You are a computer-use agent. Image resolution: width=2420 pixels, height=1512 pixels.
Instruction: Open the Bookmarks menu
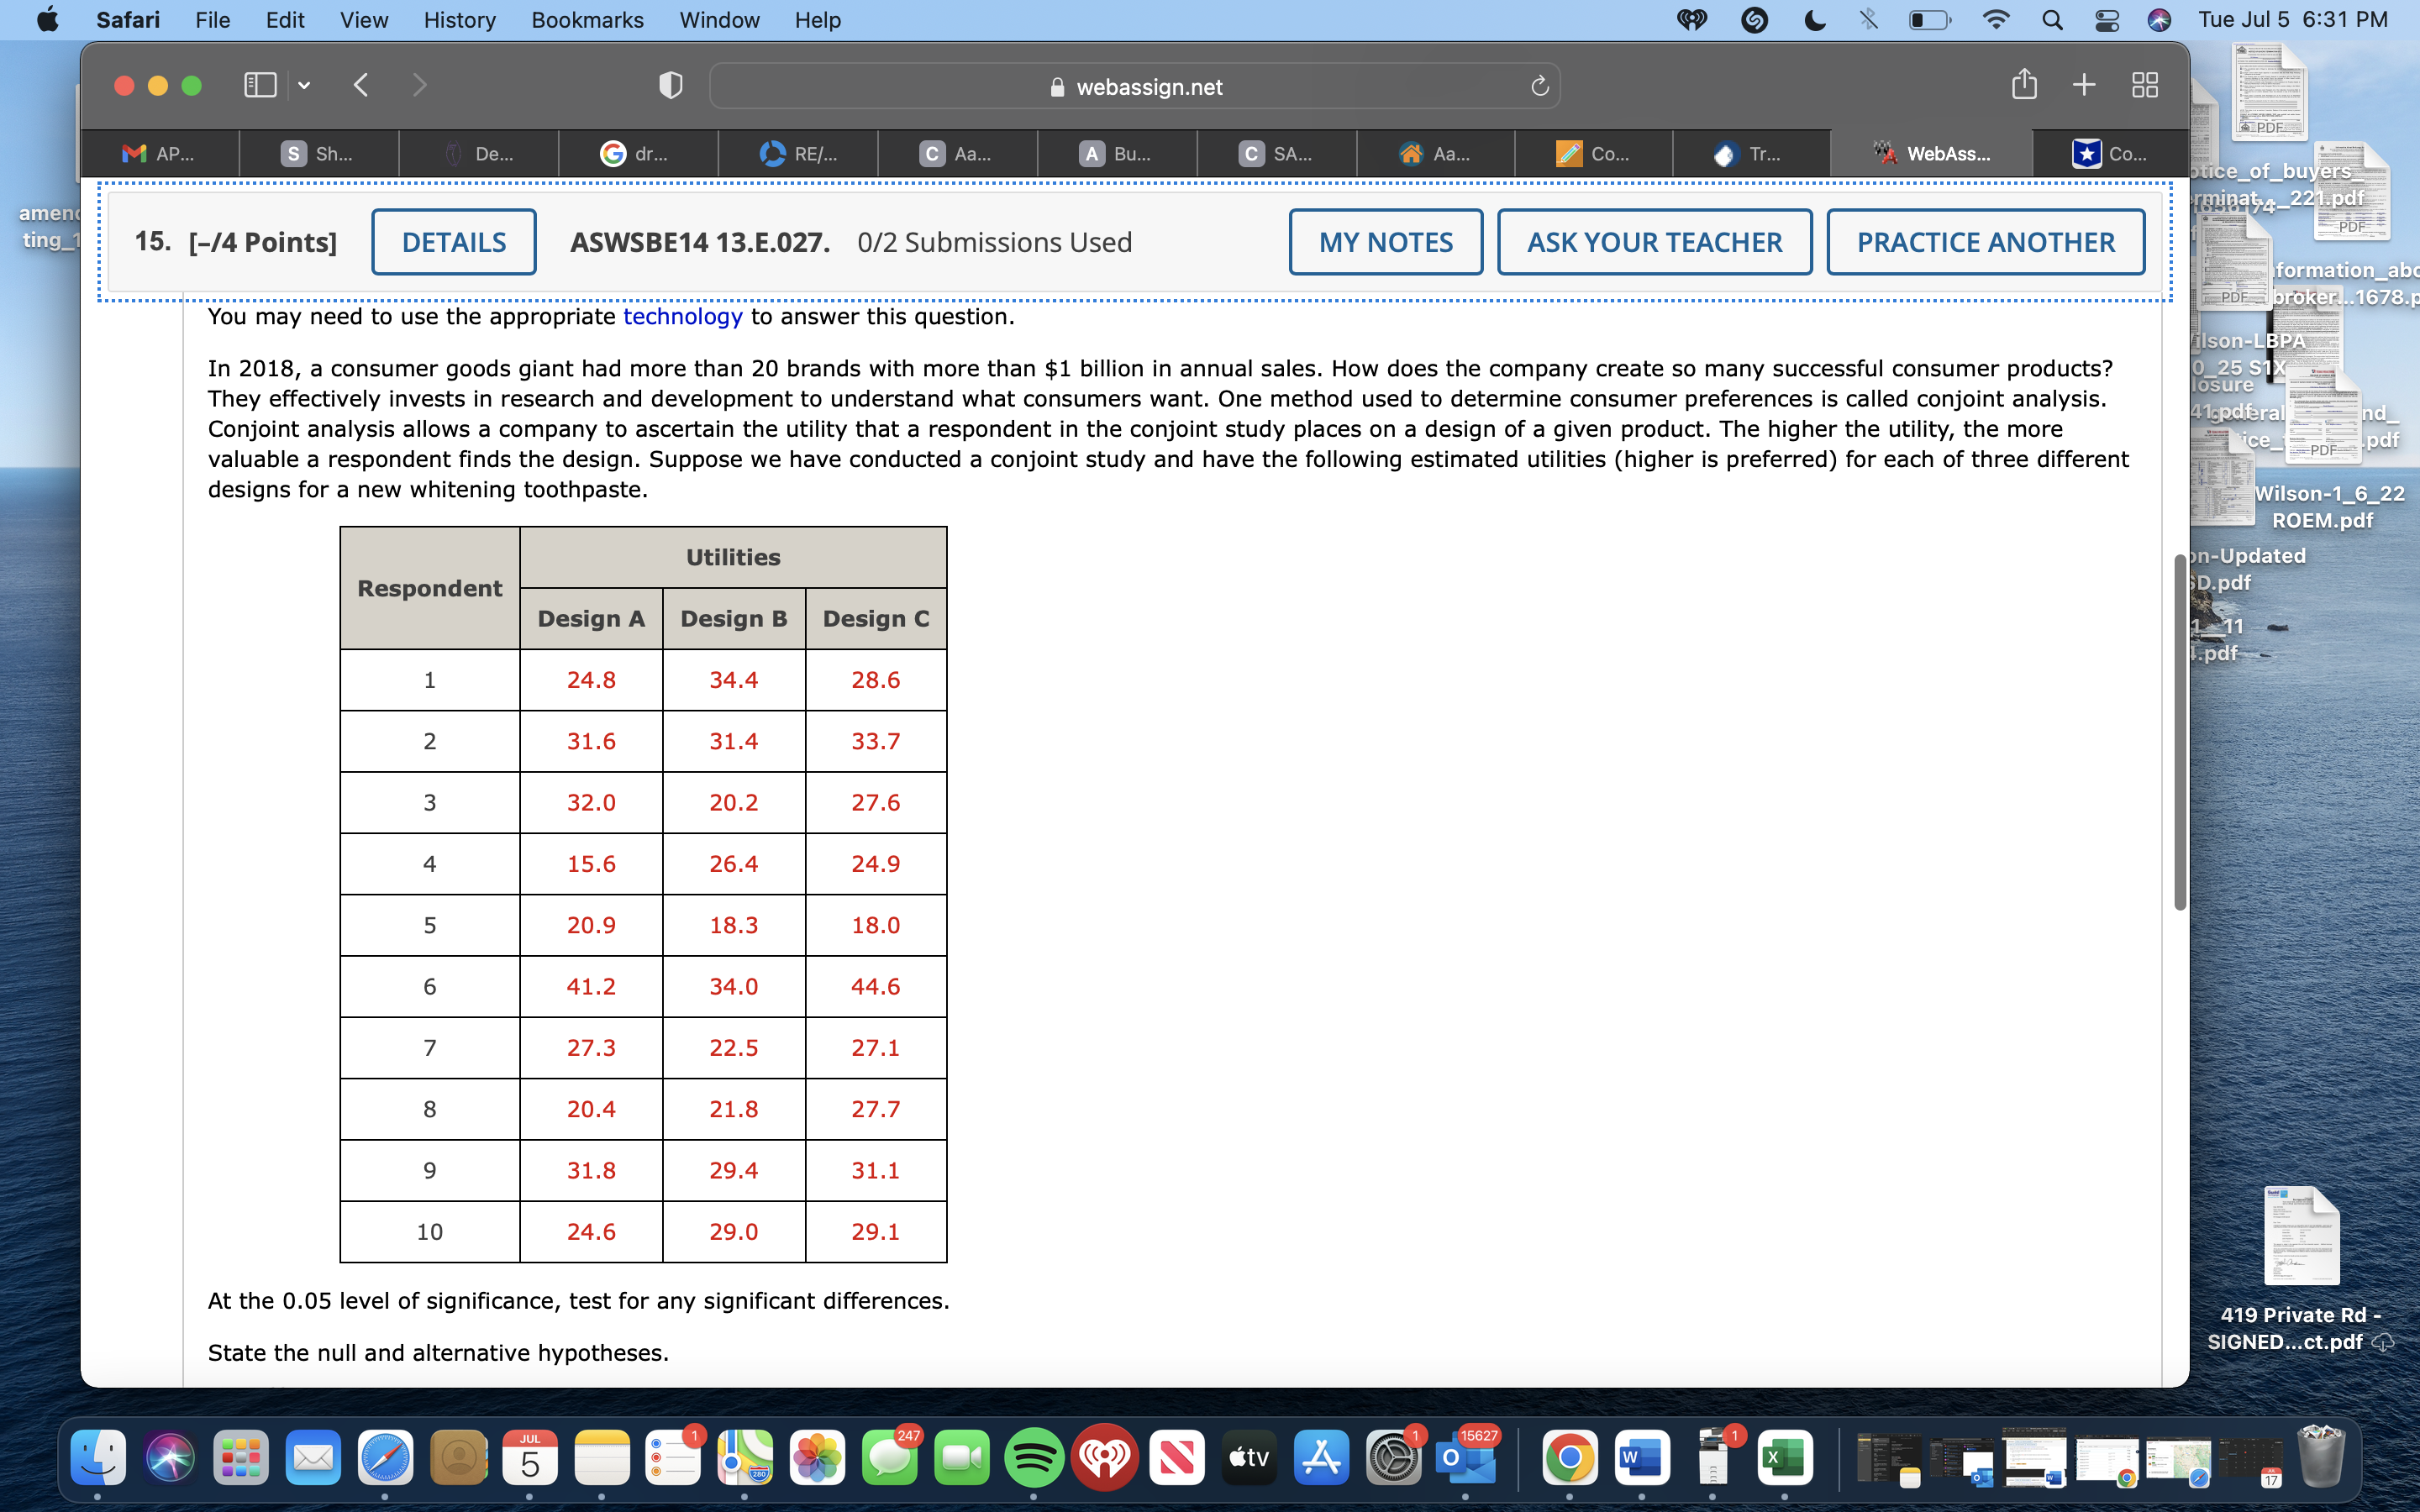point(587,20)
